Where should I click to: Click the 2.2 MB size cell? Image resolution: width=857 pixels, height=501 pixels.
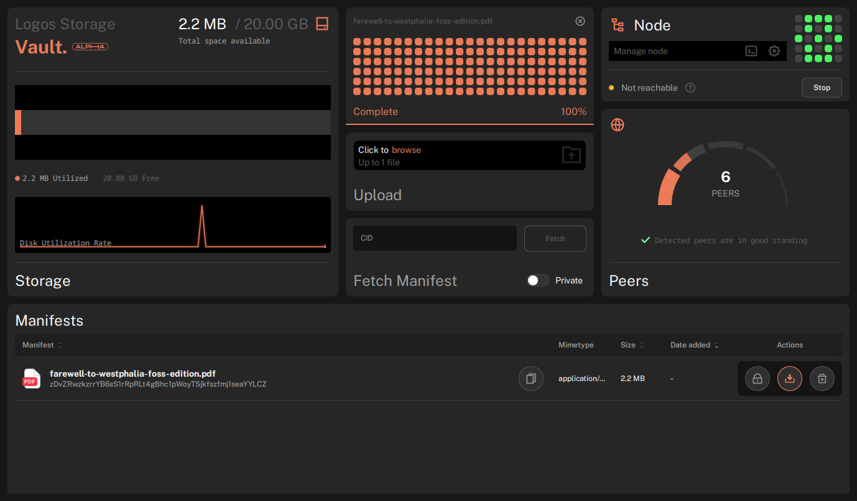coord(632,379)
